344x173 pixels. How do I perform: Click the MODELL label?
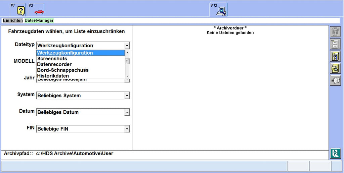tap(24, 61)
